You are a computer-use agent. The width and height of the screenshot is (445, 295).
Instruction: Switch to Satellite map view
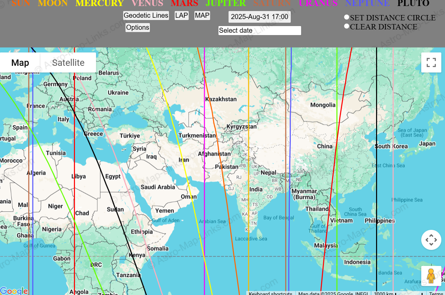68,63
